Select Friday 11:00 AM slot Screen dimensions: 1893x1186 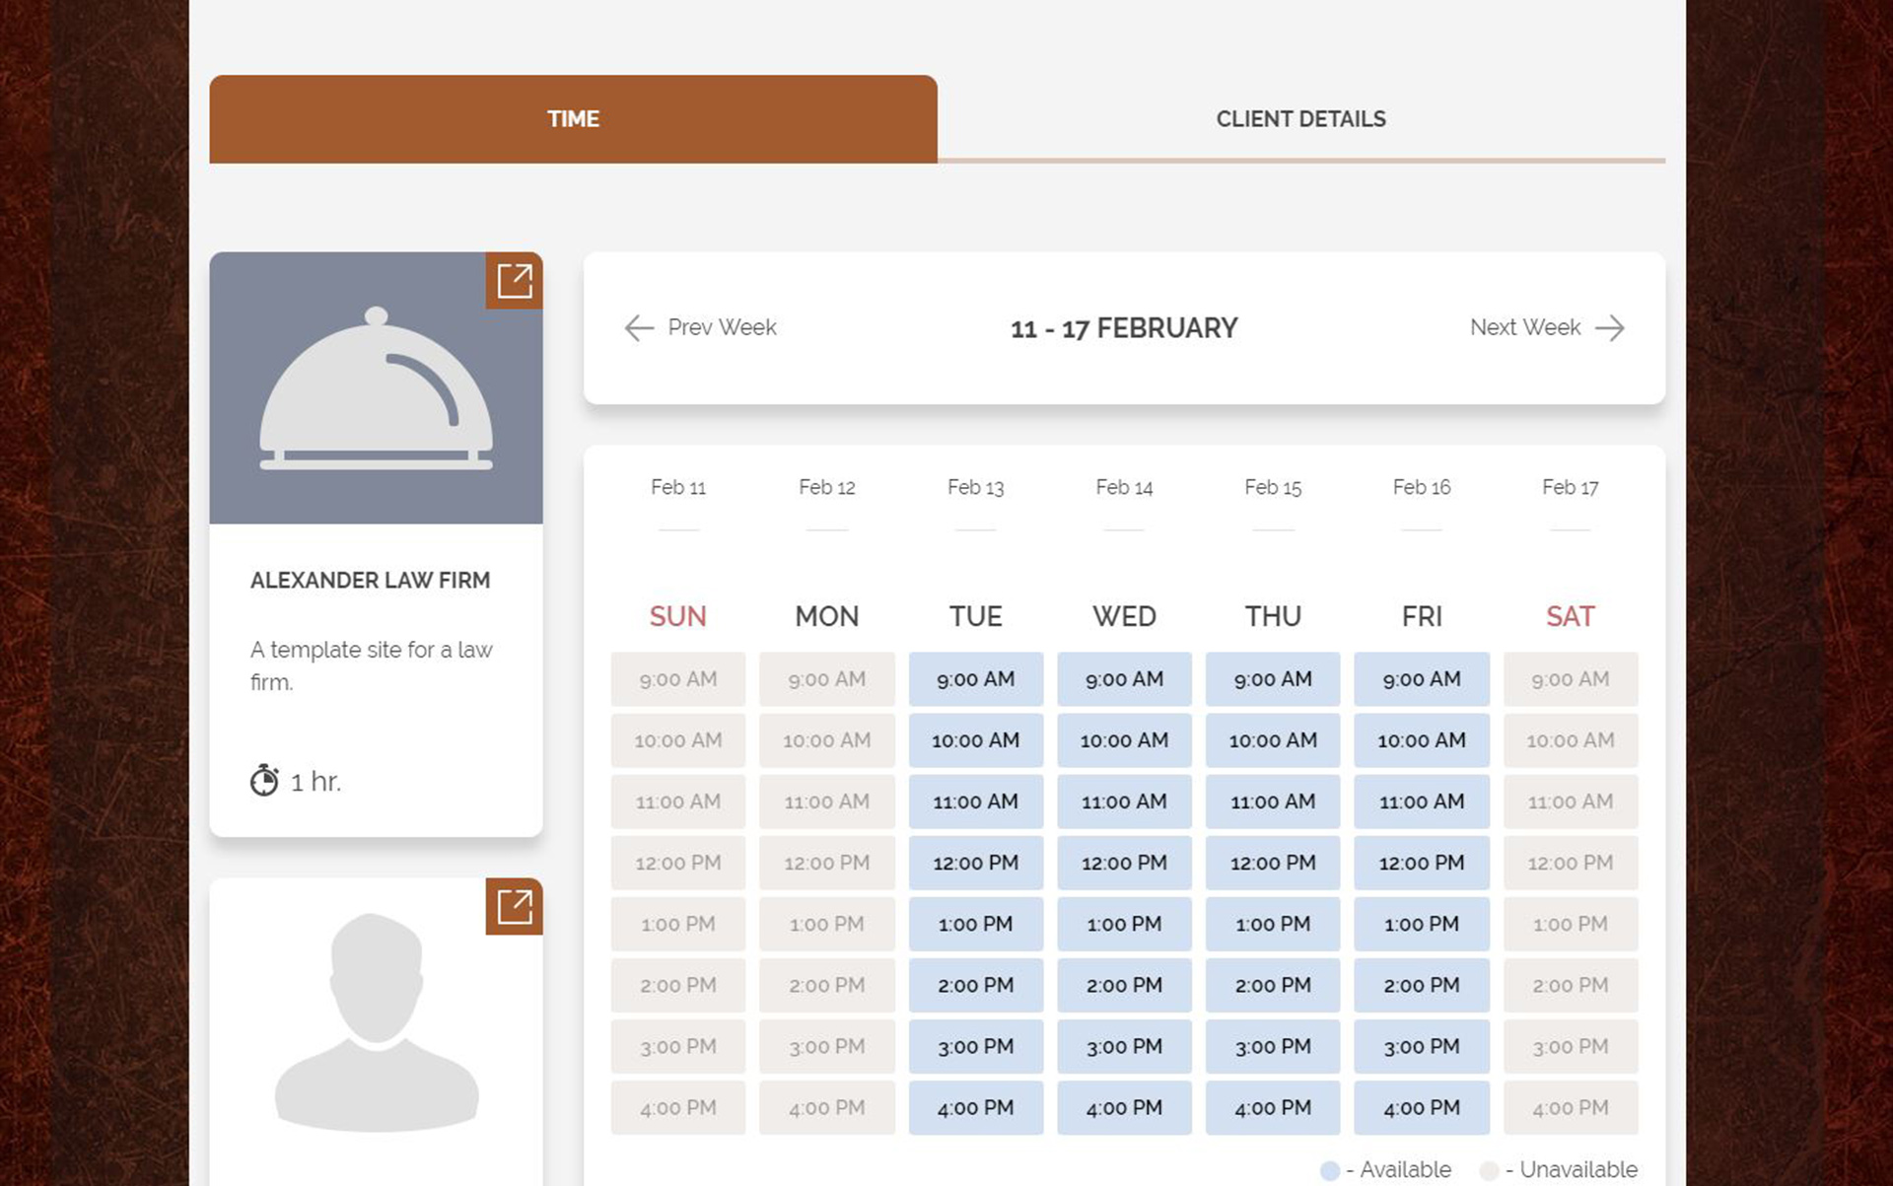click(x=1422, y=802)
